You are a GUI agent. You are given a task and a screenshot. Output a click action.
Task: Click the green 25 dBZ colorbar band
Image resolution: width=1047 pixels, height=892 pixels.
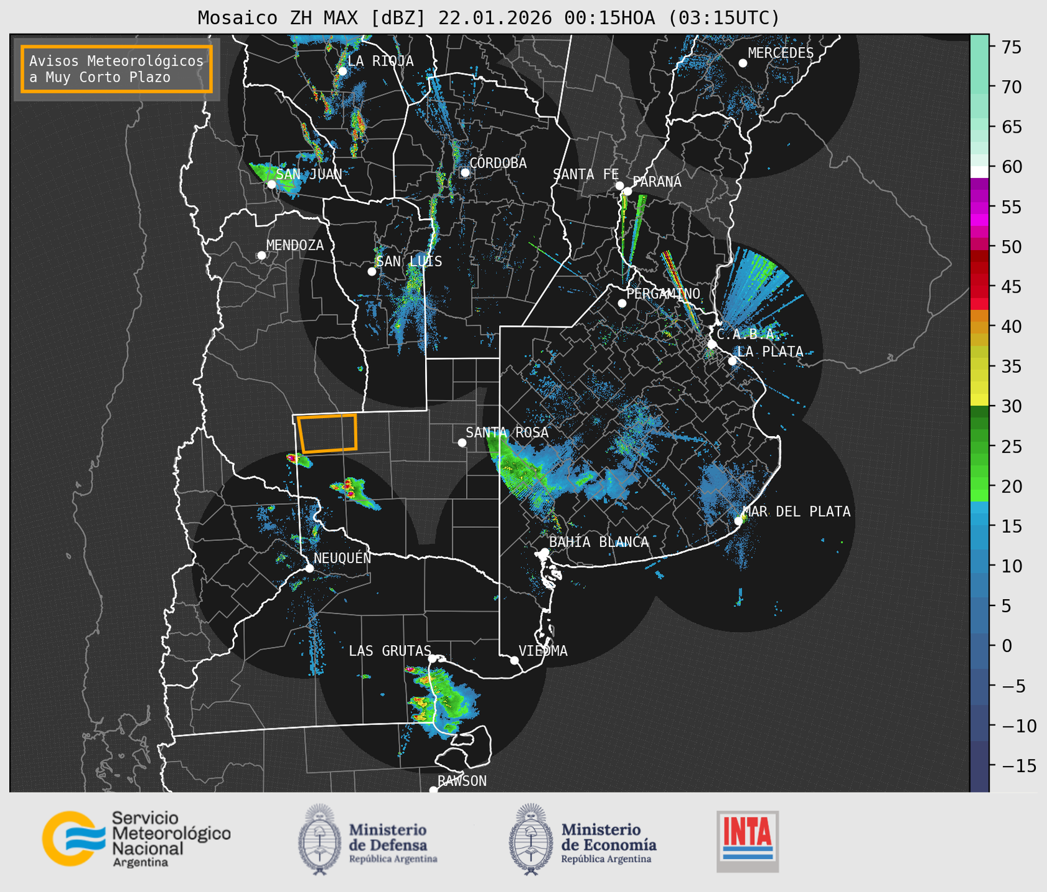(979, 447)
